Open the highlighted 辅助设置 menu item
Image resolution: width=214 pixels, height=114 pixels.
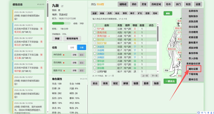(193, 69)
